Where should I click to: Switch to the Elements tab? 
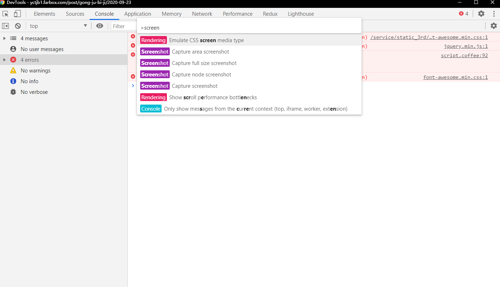[44, 14]
